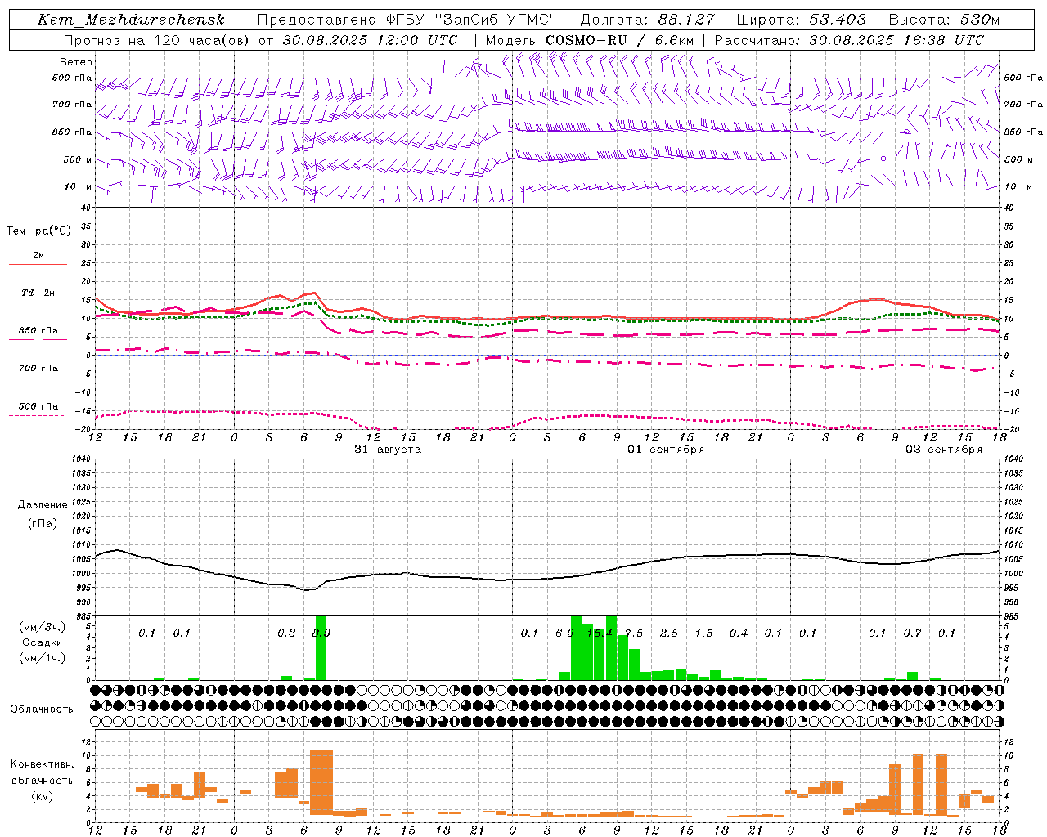Click the Kem_Mezhdurechensk station title
This screenshot has width=1047, height=837.
pos(131,20)
